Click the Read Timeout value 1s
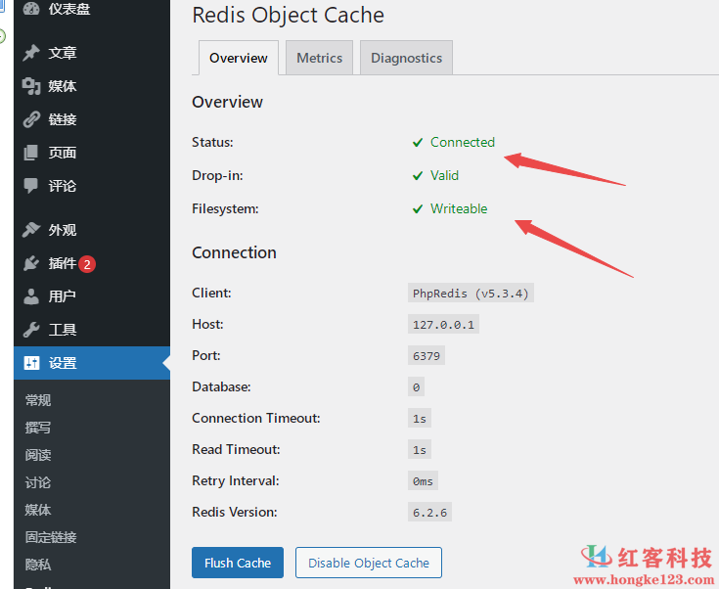The height and width of the screenshot is (589, 719). [x=420, y=449]
